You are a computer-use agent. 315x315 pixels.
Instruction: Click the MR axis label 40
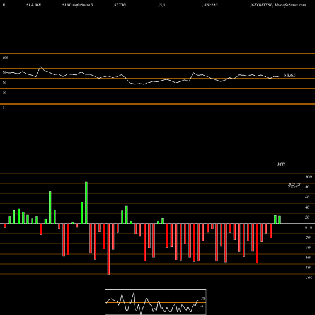307,207
